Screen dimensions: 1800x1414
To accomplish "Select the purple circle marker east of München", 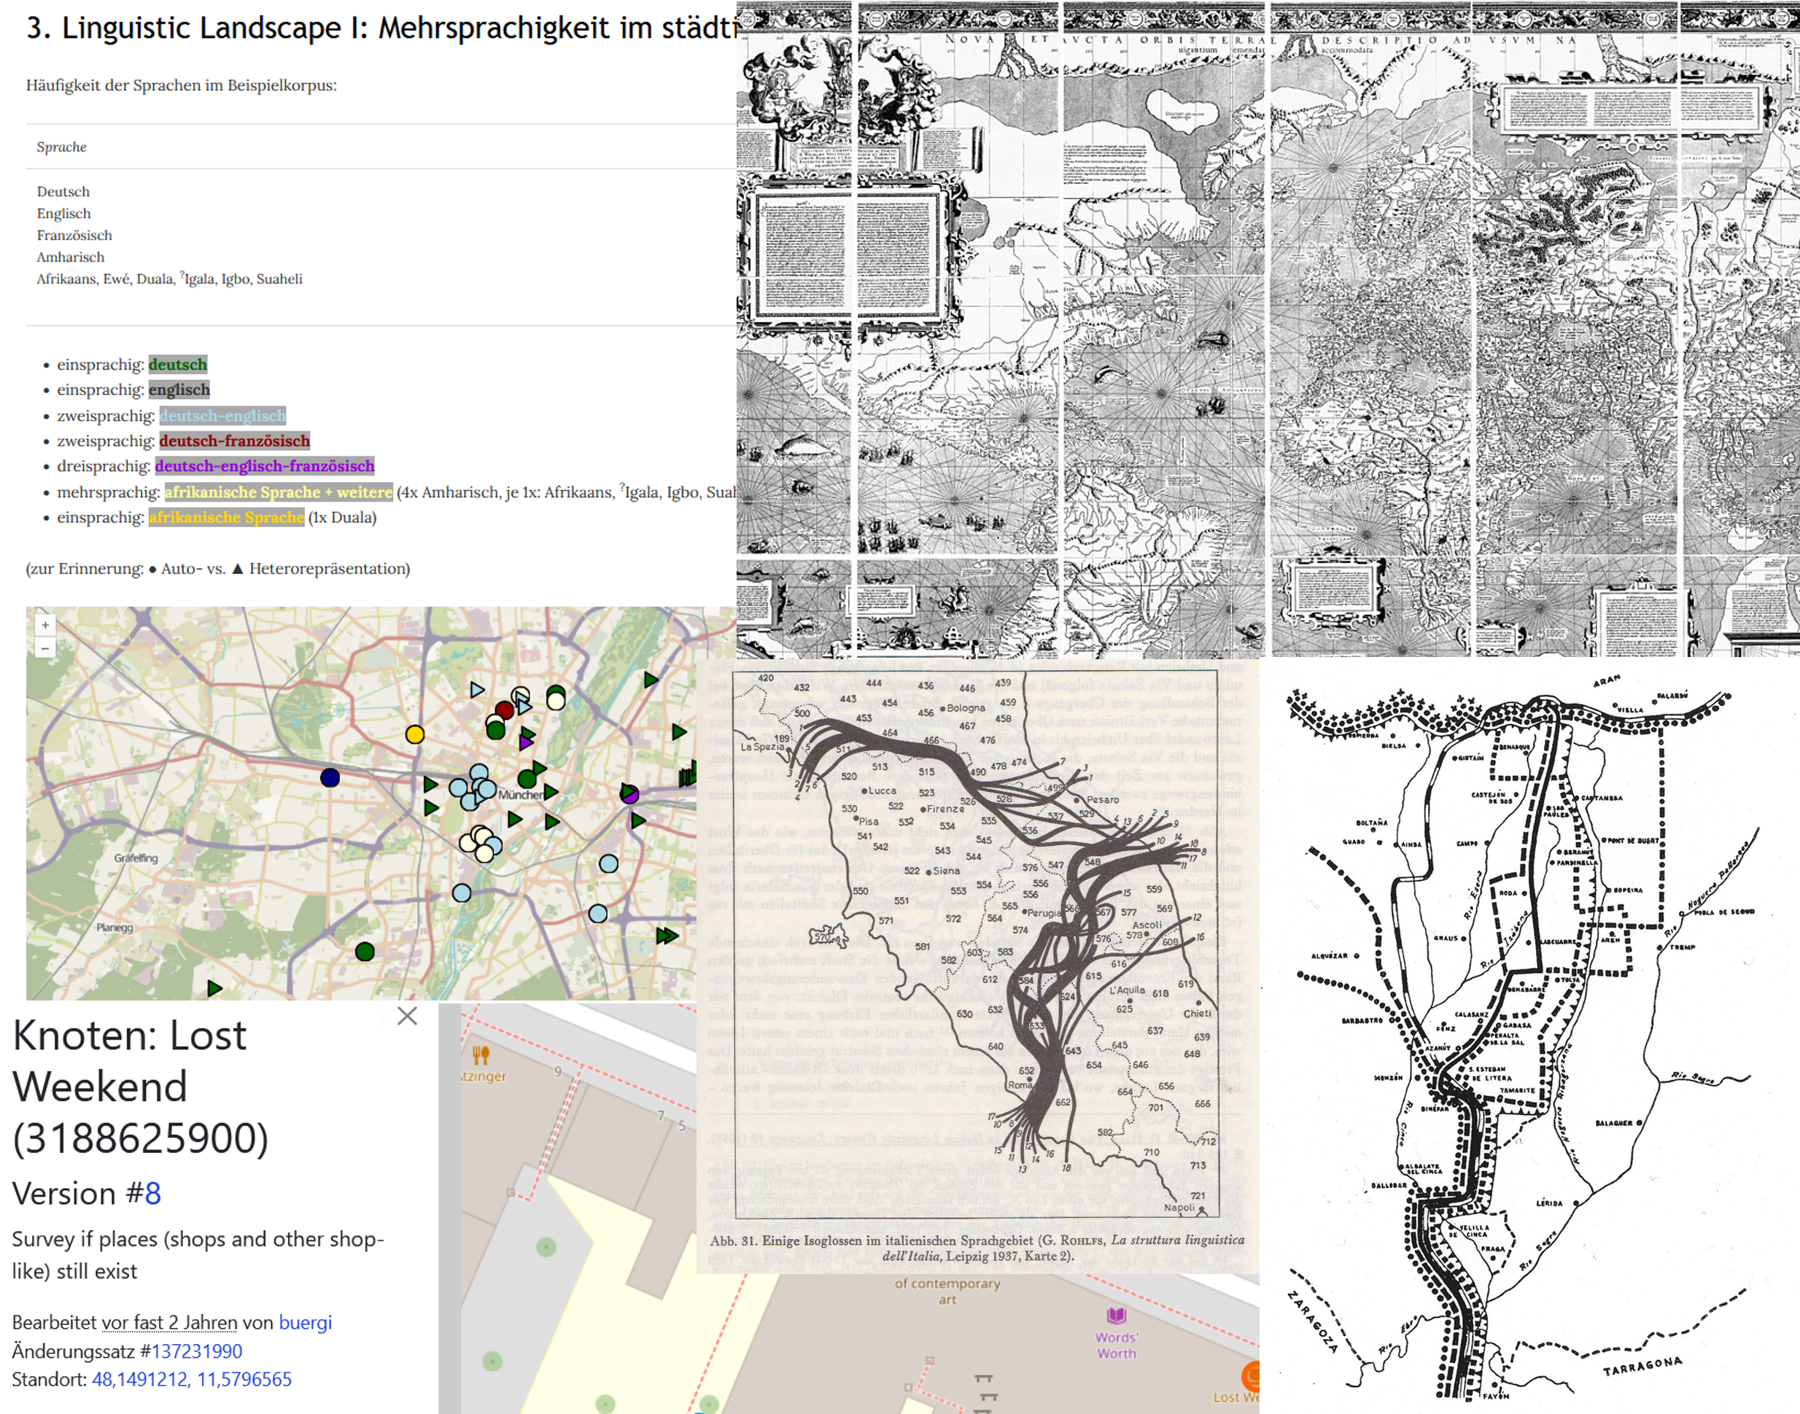I will 629,794.
